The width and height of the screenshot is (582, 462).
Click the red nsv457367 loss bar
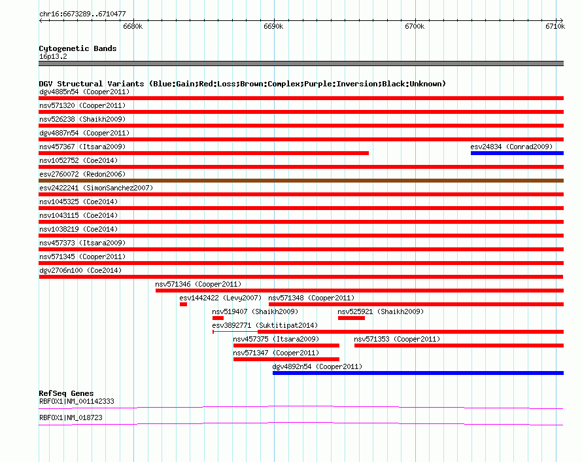point(204,153)
